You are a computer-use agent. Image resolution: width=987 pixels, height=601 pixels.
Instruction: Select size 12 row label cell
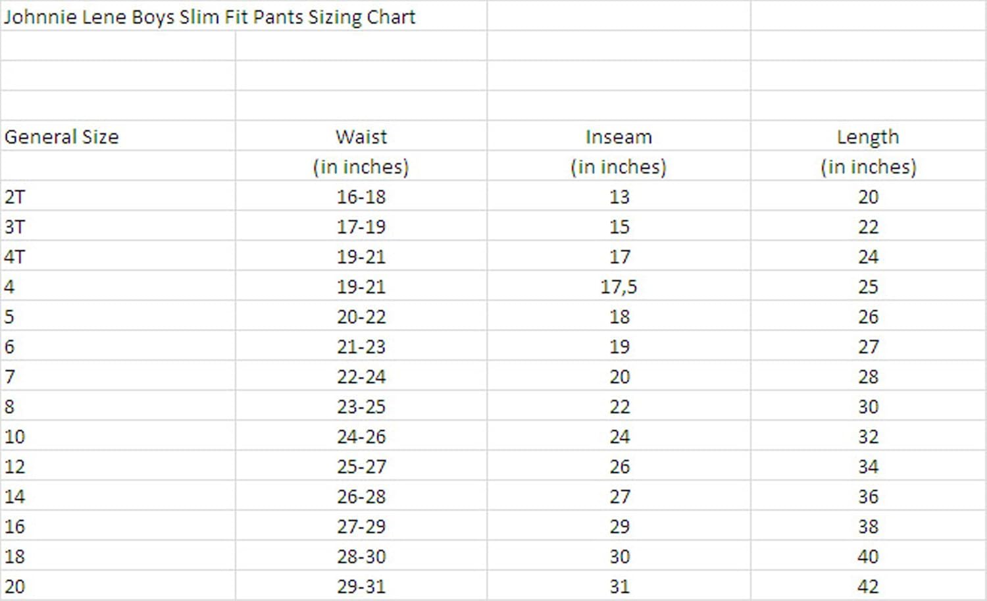(x=14, y=467)
